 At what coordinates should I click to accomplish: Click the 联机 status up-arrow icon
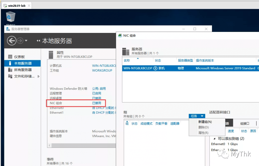[x=155, y=68]
